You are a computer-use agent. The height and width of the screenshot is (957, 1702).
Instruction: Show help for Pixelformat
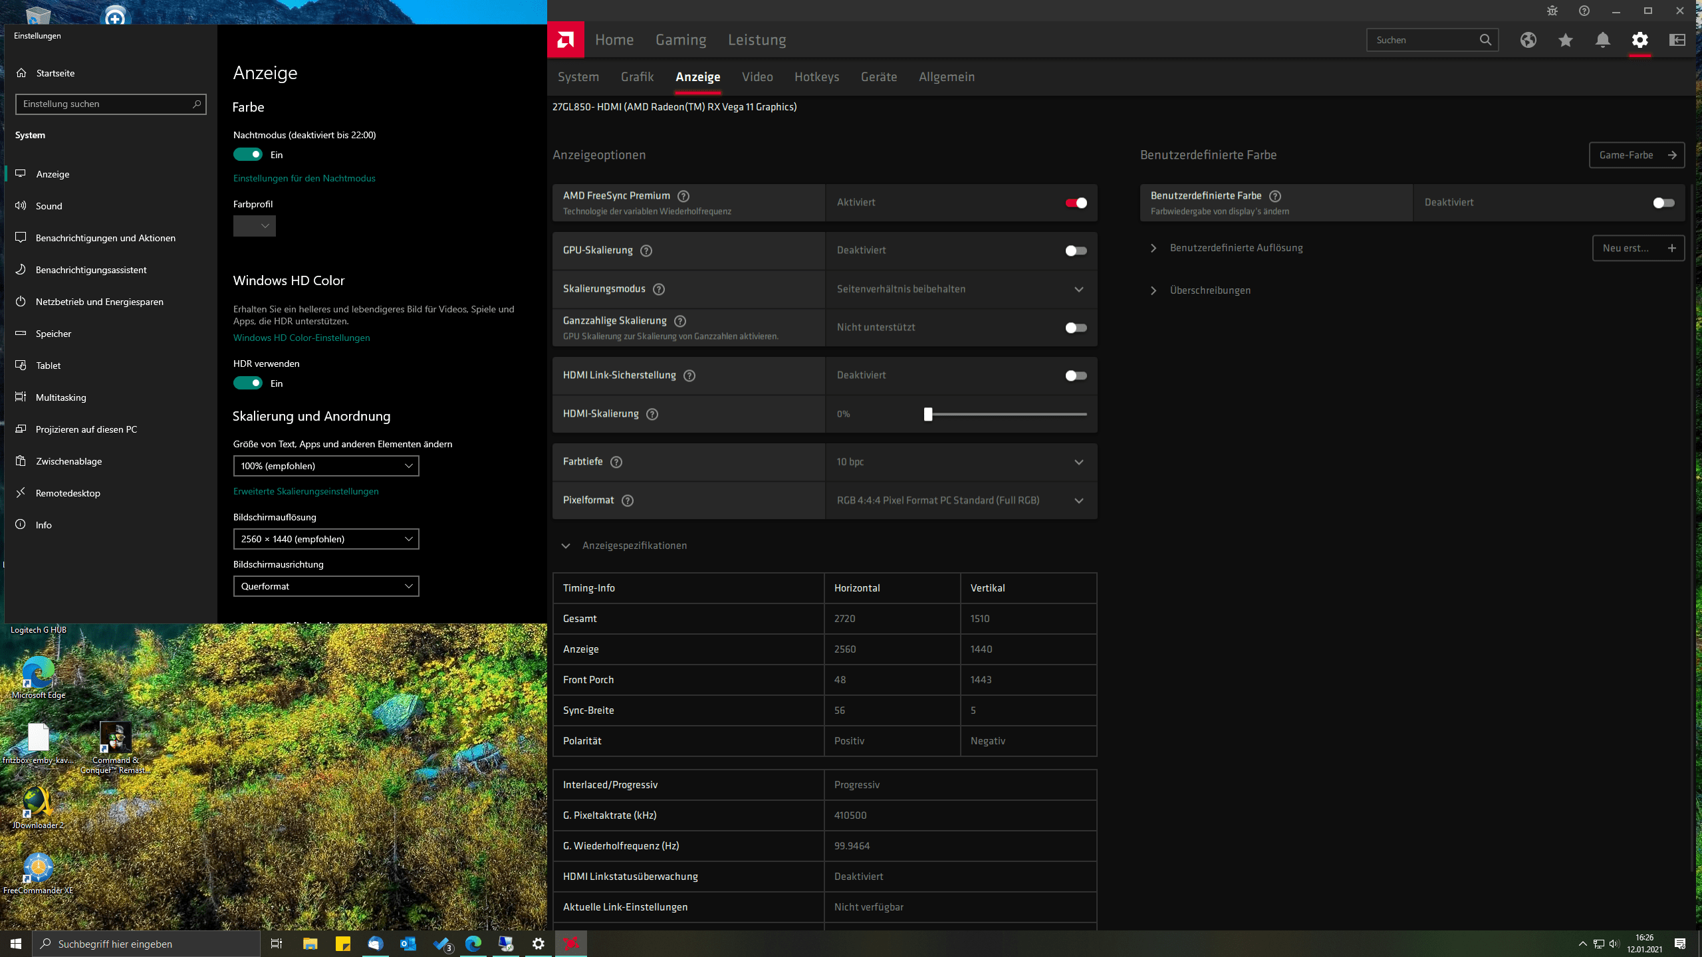(628, 500)
